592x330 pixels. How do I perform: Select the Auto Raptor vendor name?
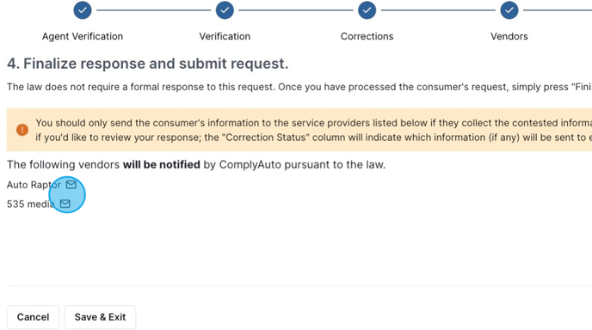(34, 185)
